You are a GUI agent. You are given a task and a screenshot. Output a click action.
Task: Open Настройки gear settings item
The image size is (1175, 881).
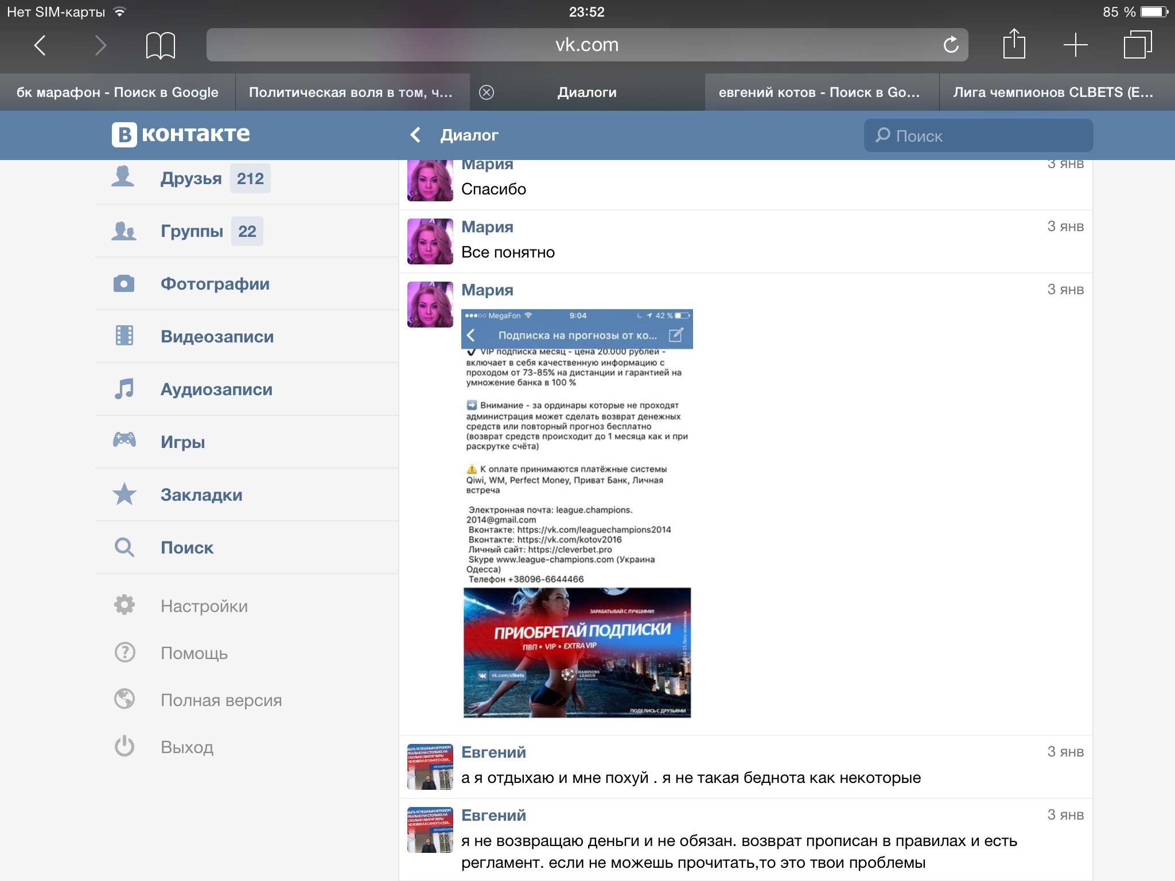(204, 606)
